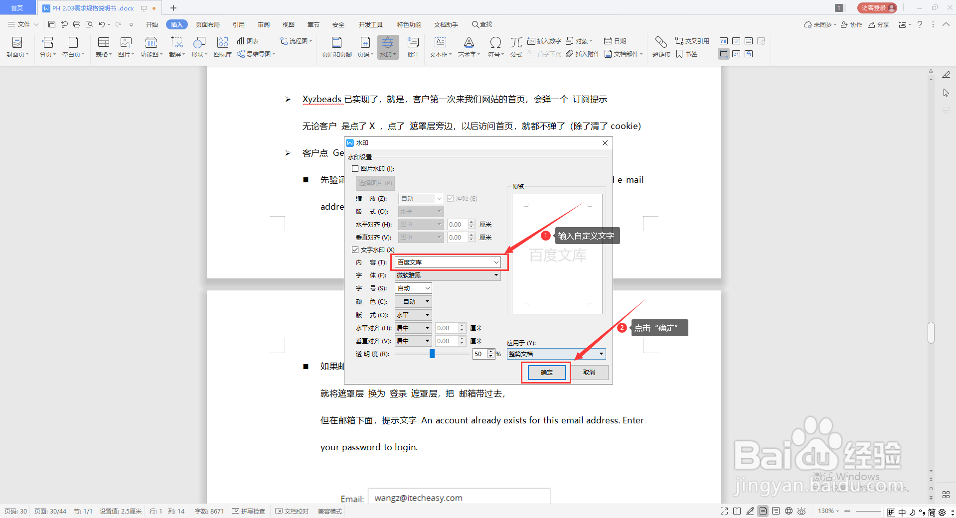The height and width of the screenshot is (518, 956).
Task: Toggle the Picture Watermark (图片水印) checkbox
Action: pyautogui.click(x=355, y=169)
